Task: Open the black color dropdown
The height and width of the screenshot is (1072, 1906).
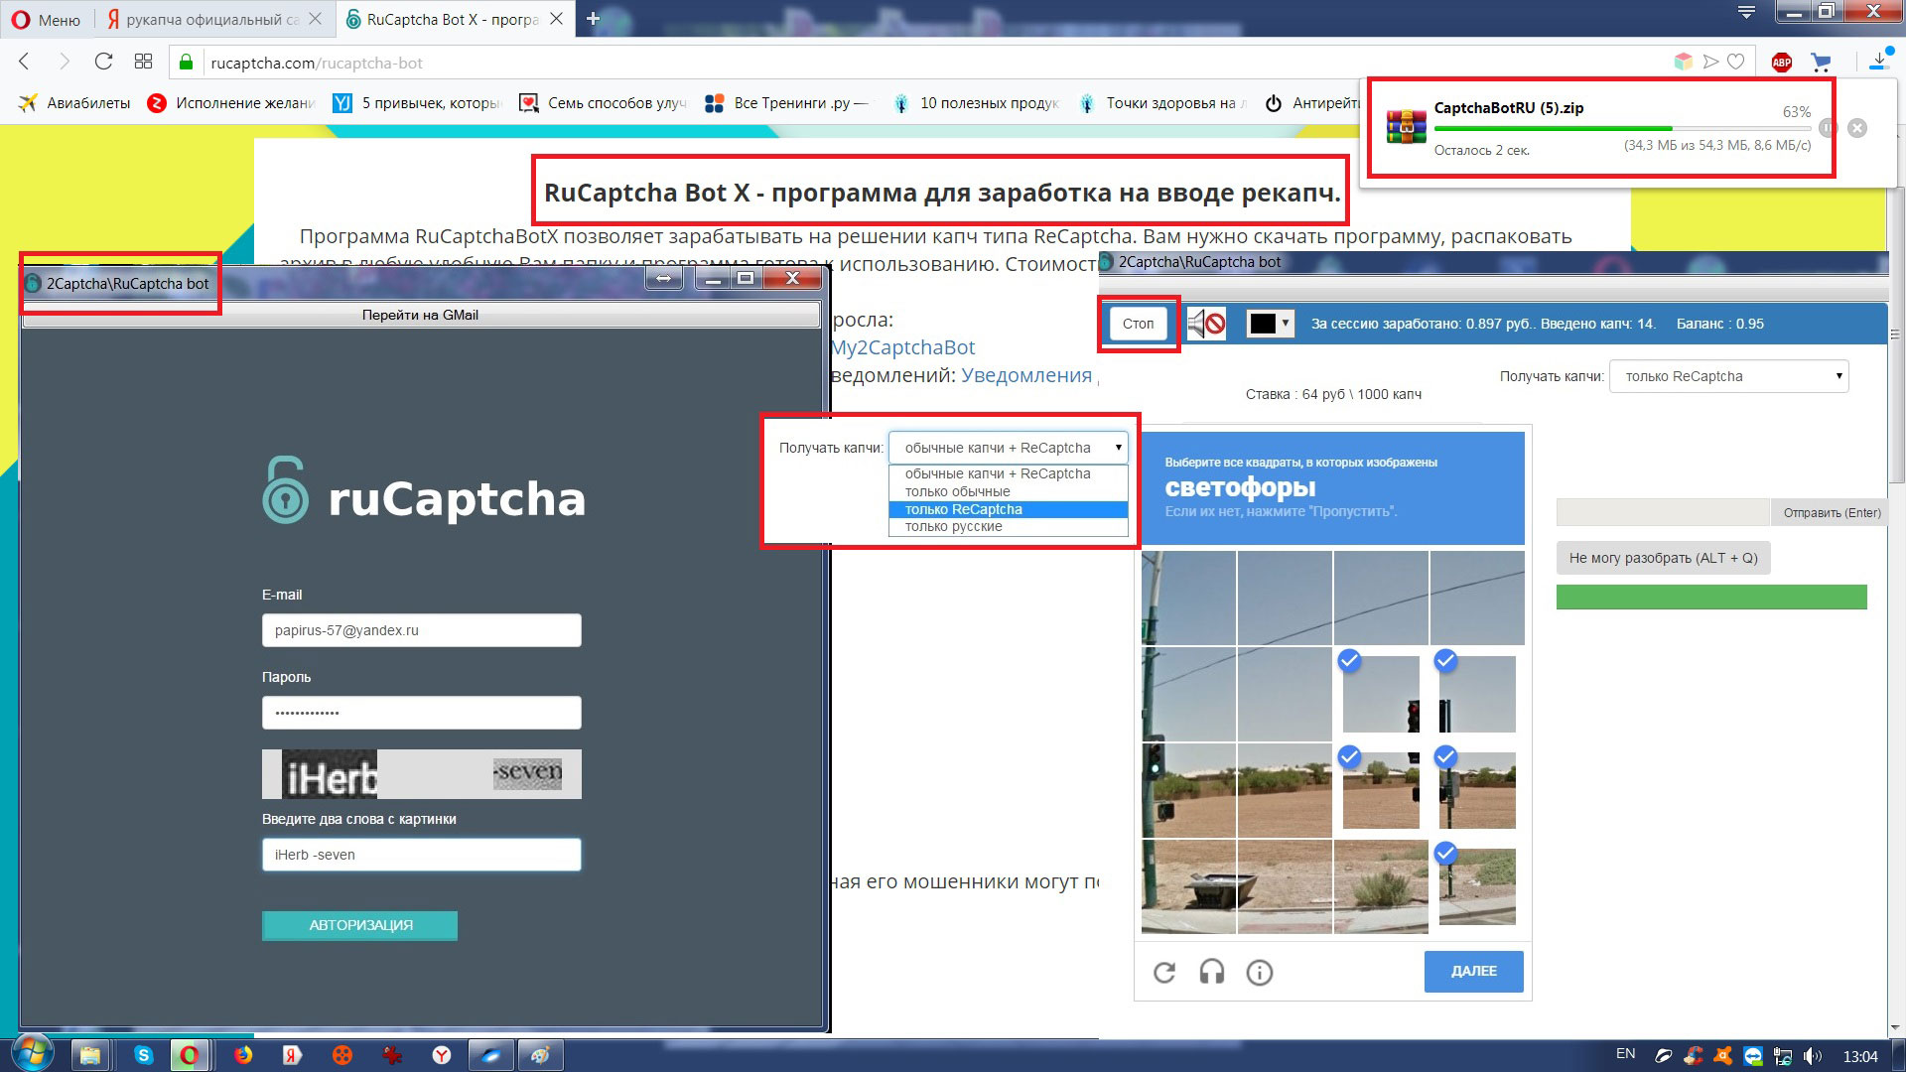Action: coord(1271,324)
